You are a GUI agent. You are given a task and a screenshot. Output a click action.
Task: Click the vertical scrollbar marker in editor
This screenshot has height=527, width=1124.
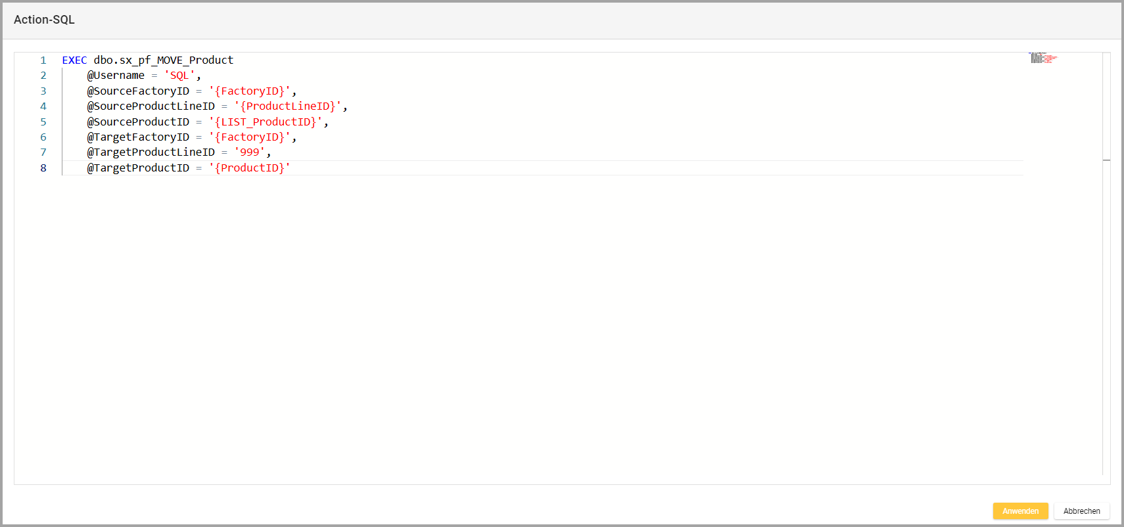pyautogui.click(x=1106, y=160)
